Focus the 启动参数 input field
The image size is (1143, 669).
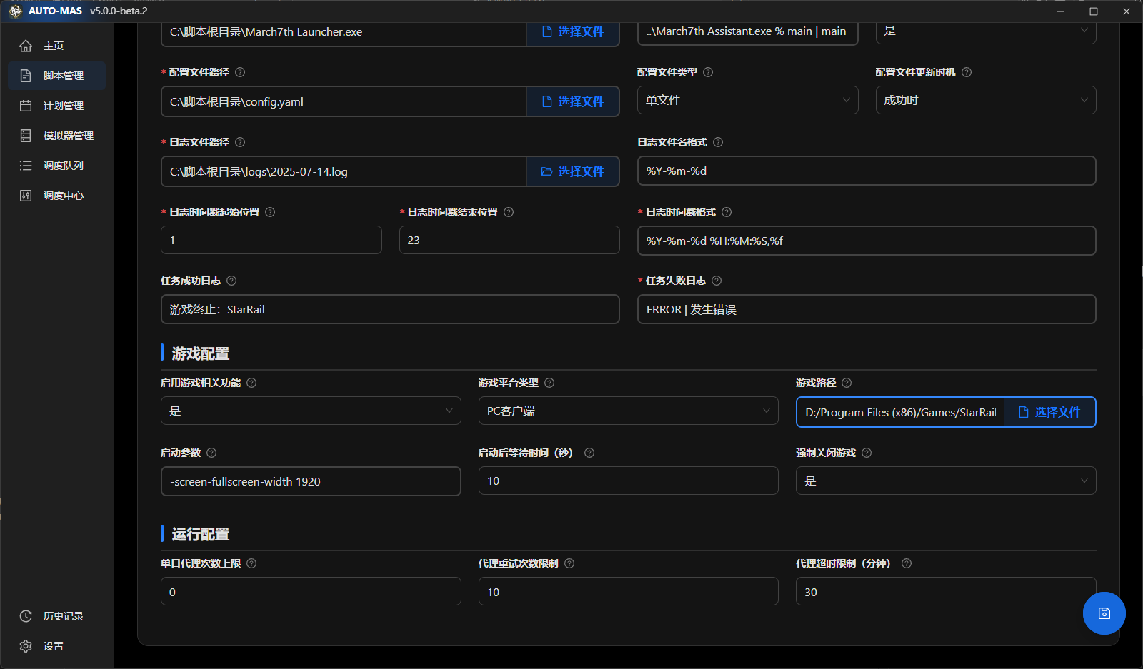311,481
